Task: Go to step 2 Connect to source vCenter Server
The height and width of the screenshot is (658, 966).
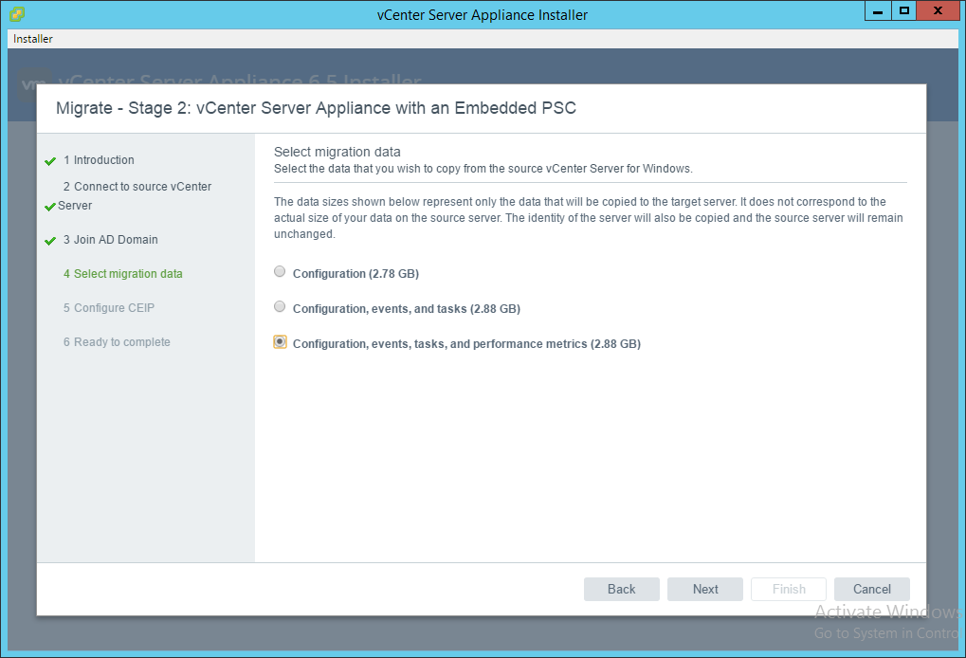Action: tap(135, 196)
